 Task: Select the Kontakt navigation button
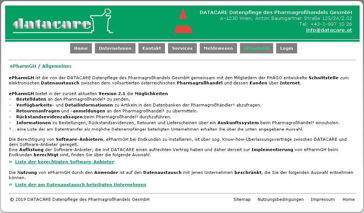pyautogui.click(x=152, y=48)
